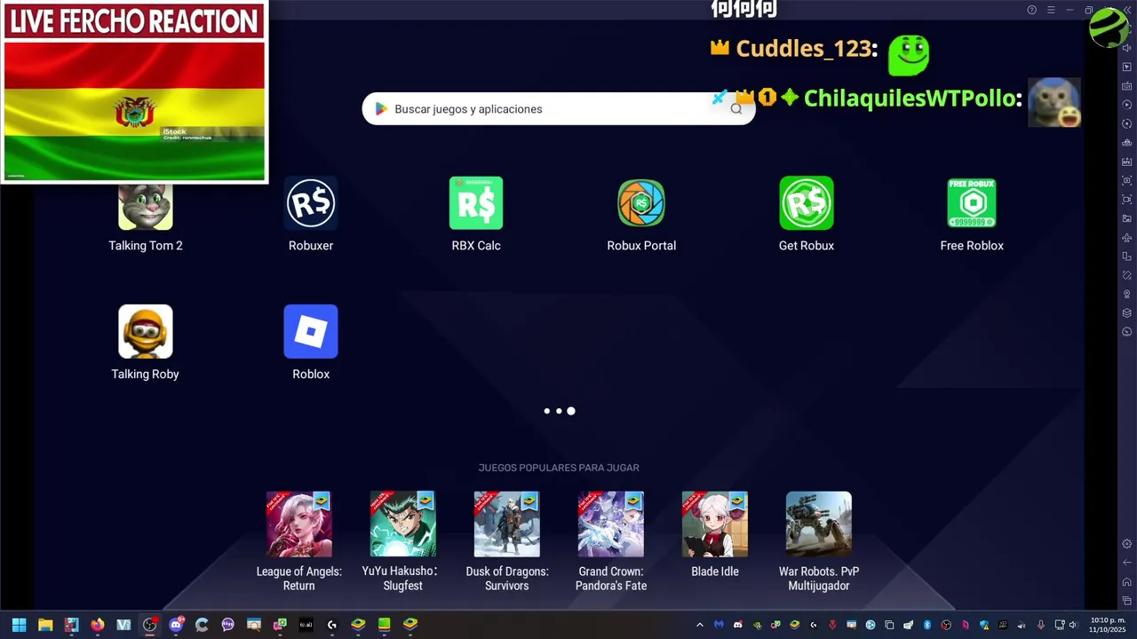Open the BlueStacks help icon in the title bar
Image resolution: width=1137 pixels, height=639 pixels.
tap(1031, 10)
